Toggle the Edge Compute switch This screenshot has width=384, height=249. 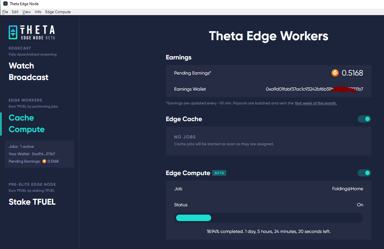[x=364, y=173]
